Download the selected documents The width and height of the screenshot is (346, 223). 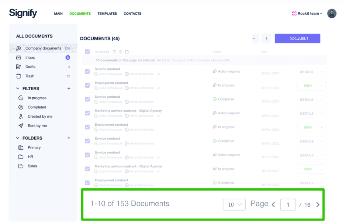pos(121,52)
